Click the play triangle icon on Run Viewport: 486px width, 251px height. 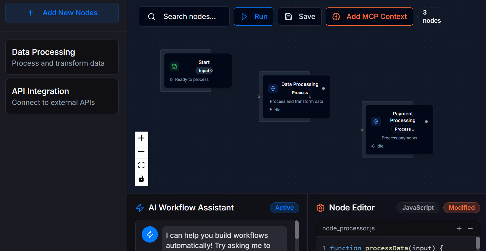tap(244, 17)
